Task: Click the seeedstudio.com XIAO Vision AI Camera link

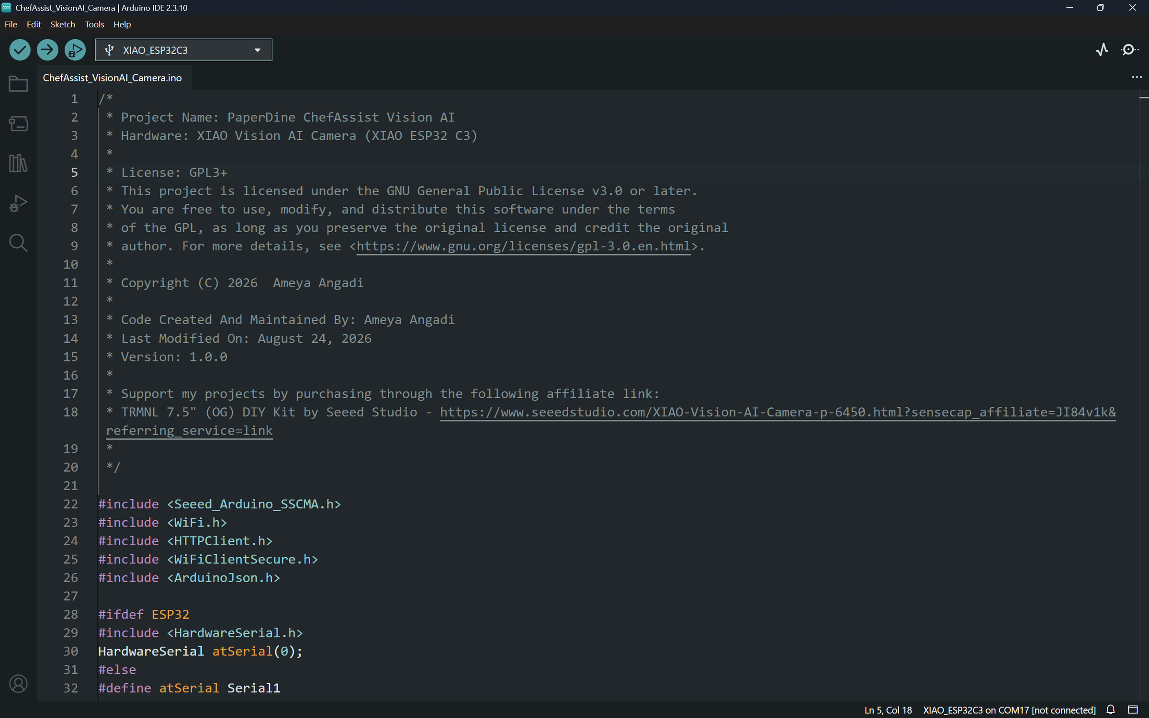Action: pyautogui.click(x=777, y=412)
